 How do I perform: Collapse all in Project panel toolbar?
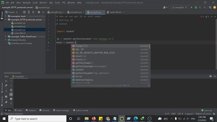[x=33, y=12]
